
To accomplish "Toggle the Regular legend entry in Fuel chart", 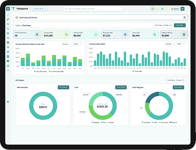I will point(96,122).
